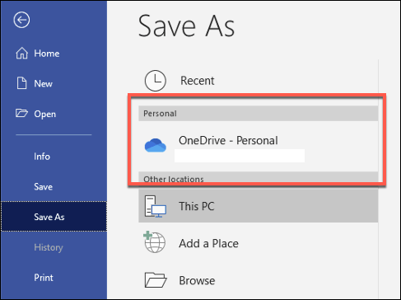Click the This PC computer icon
Screen dimensions: 401x300
[x=156, y=206]
